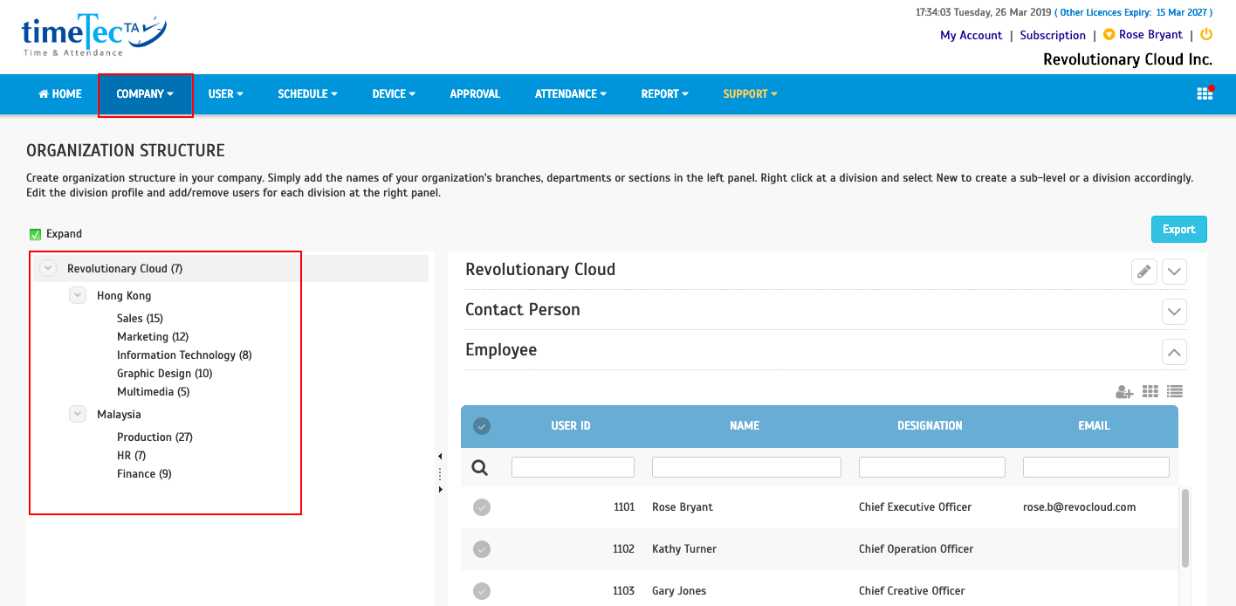
Task: Switch to list view icon
Action: [x=1175, y=392]
